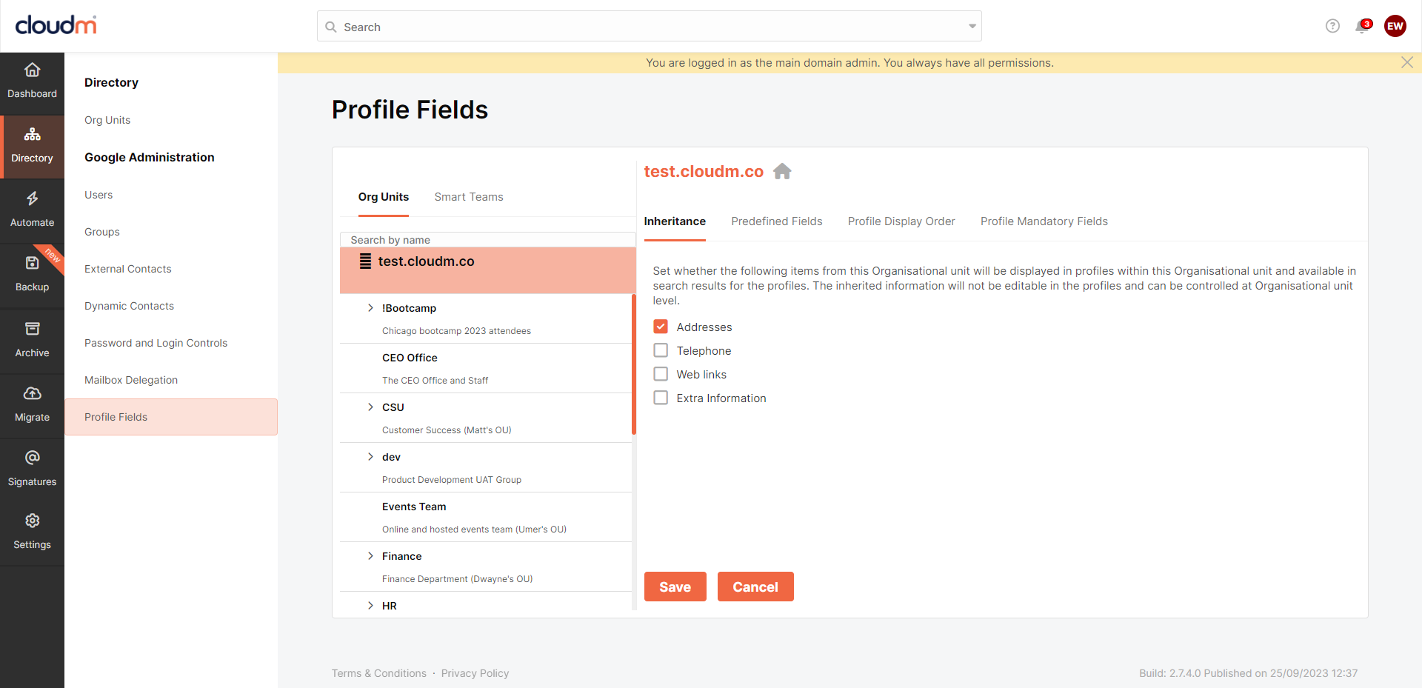The width and height of the screenshot is (1422, 688).
Task: Focus the Search by name field
Action: [x=488, y=240]
